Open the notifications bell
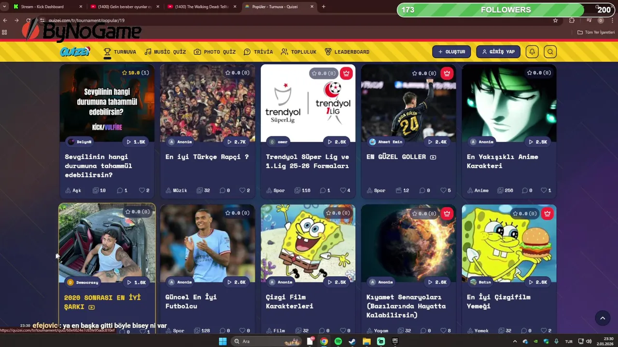618x347 pixels. coord(532,52)
